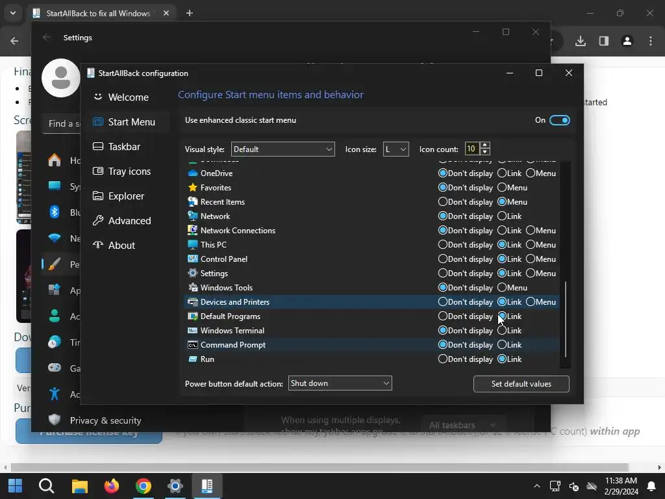Toggle Use enhanced classic start menu switch

click(559, 120)
